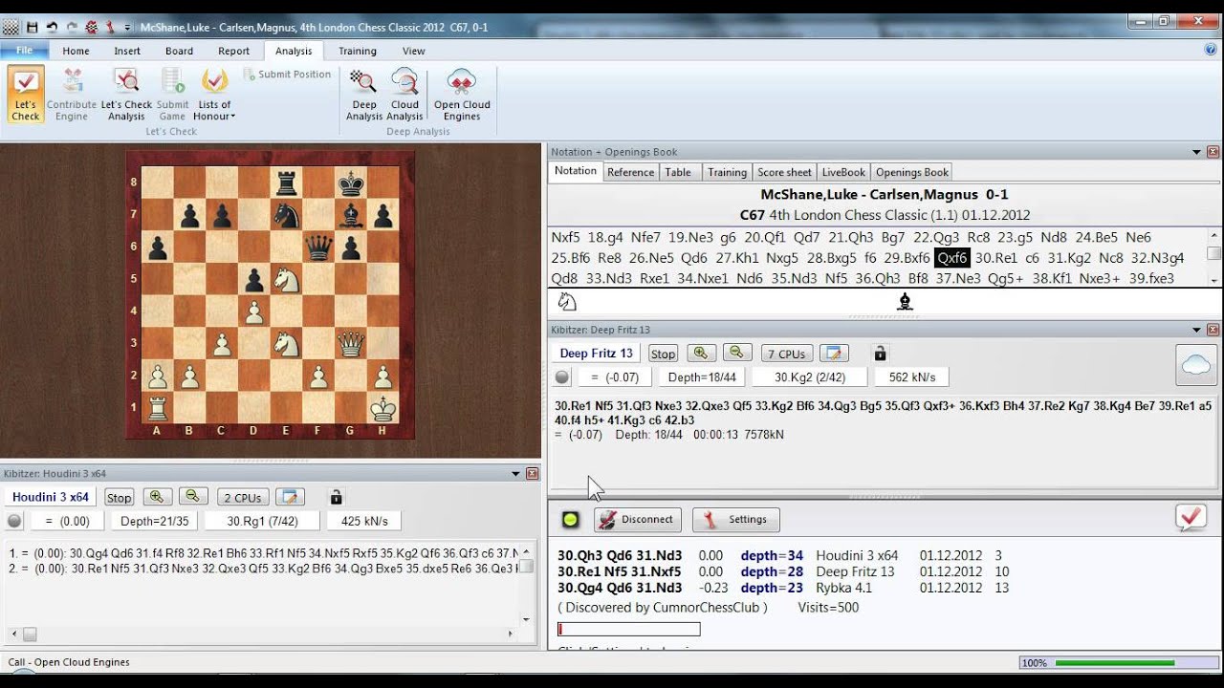Increase lines in Deep Fritz kibitzer
Screen dimensions: 1224x688
pyautogui.click(x=701, y=353)
